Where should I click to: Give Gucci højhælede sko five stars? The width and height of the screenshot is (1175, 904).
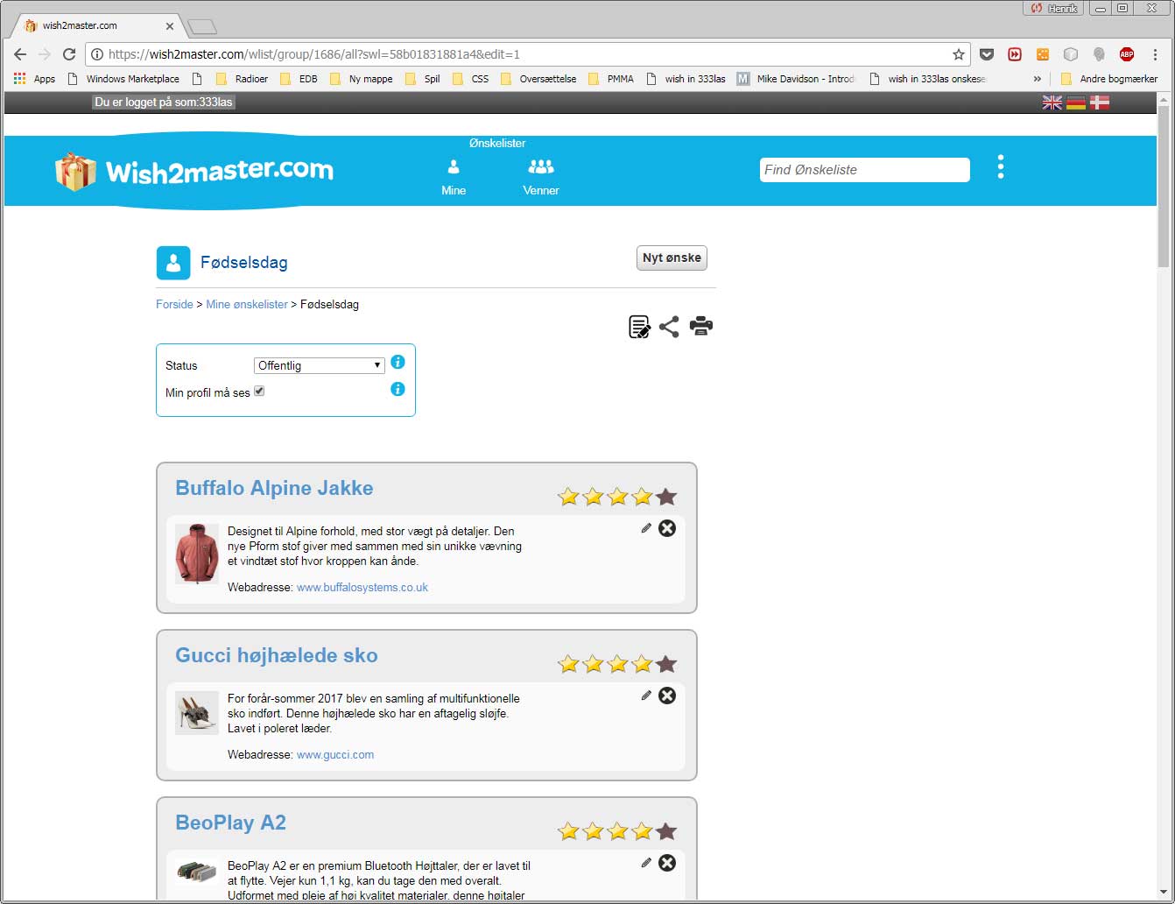pyautogui.click(x=666, y=664)
